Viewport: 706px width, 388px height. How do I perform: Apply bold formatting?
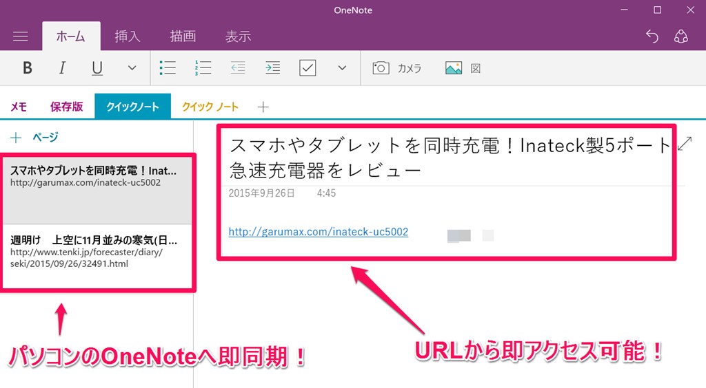click(28, 68)
